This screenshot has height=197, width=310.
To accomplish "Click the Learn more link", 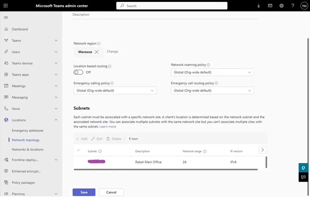I will coord(108,126).
